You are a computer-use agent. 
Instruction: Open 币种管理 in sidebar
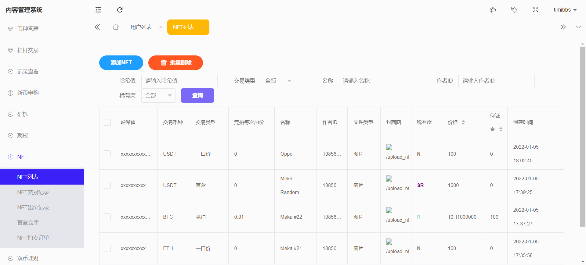click(x=42, y=29)
